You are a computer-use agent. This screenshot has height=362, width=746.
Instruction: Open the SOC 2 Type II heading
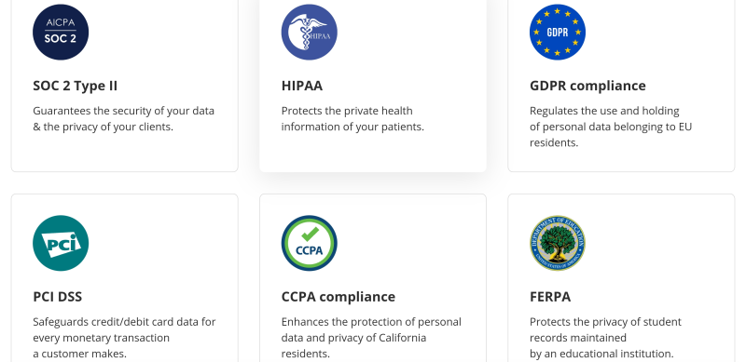click(76, 86)
